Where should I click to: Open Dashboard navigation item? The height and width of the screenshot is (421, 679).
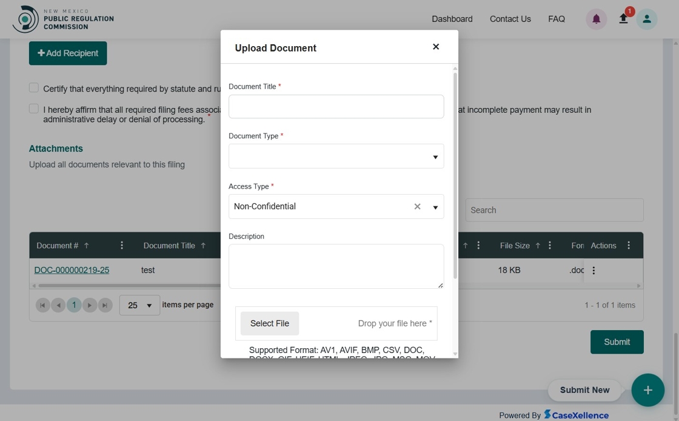(x=452, y=19)
